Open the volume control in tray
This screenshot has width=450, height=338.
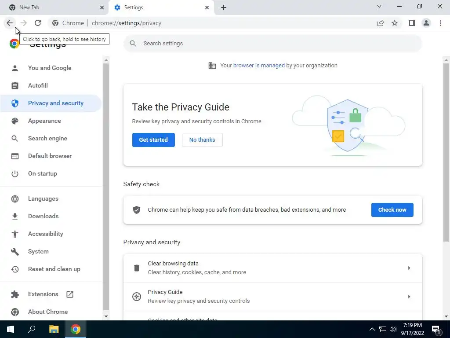pyautogui.click(x=393, y=329)
